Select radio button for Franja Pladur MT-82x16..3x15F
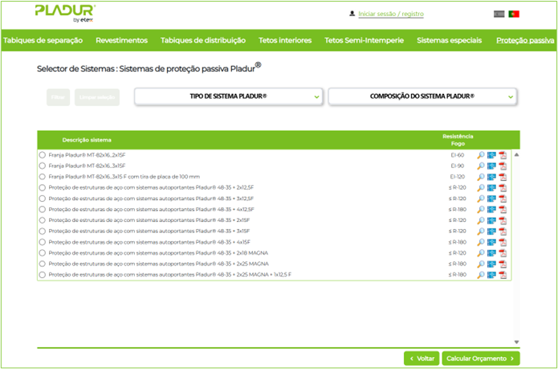 click(43, 166)
